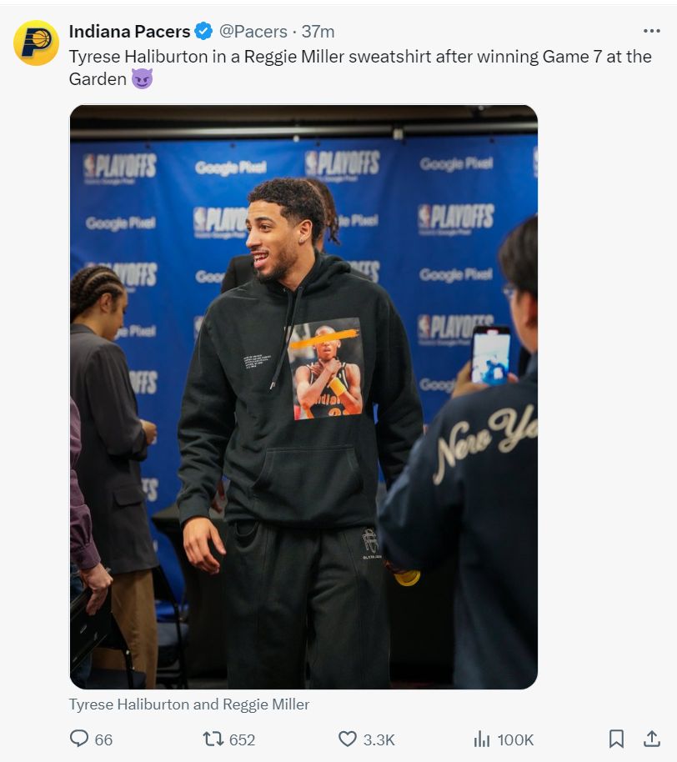Open the @Pacers handle link
The image size is (677, 762).
pyautogui.click(x=253, y=32)
